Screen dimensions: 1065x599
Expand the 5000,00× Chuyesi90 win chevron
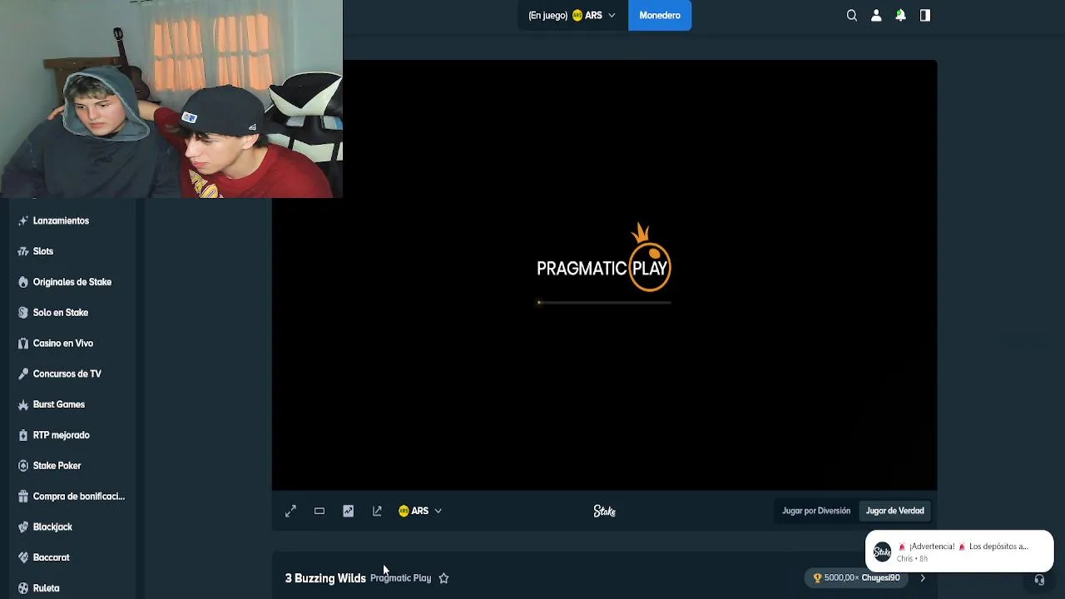(922, 577)
